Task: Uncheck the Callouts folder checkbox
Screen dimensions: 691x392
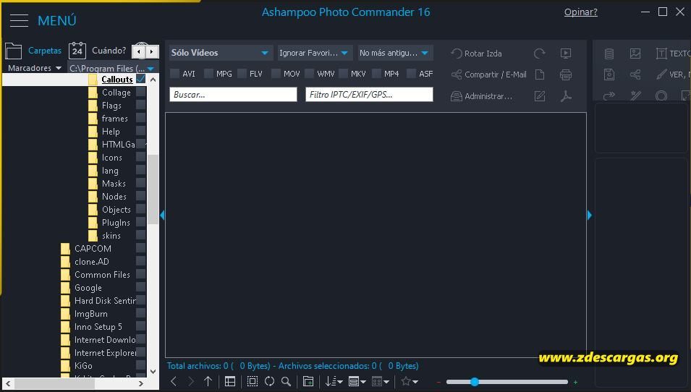Action: coord(141,80)
